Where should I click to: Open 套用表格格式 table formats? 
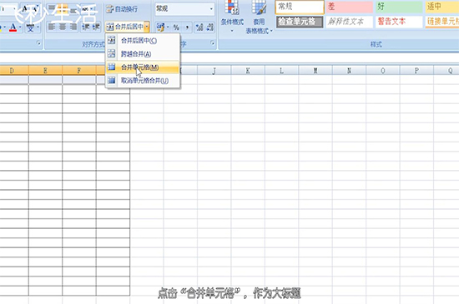(x=259, y=17)
